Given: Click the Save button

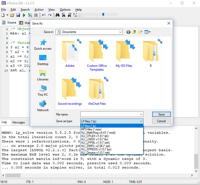Looking at the screenshot, I should point(161,114).
